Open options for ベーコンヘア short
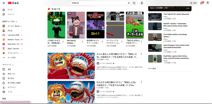The height and width of the screenshot is (104, 212). (122, 42)
